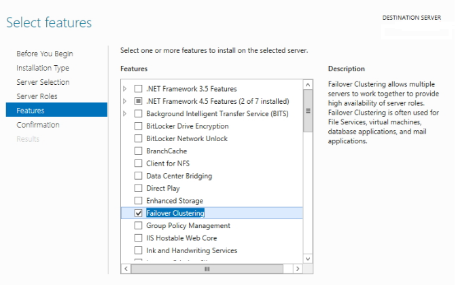The image size is (456, 285).
Task: Enable the Group Policy Management checkbox
Action: pos(139,225)
